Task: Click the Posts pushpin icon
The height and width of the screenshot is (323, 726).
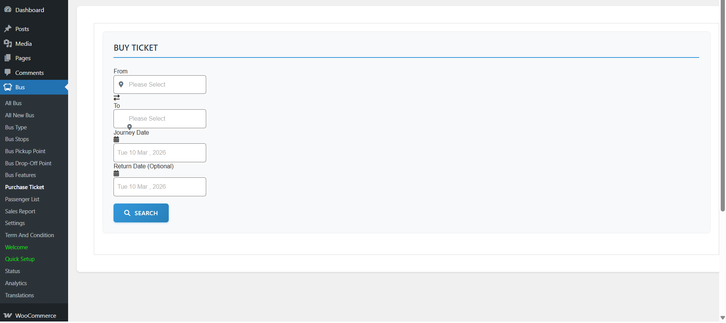Action: tap(8, 29)
